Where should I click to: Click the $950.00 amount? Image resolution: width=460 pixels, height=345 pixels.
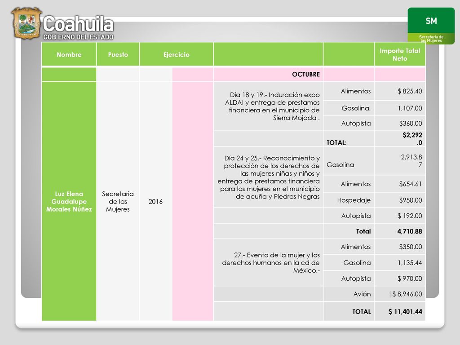tap(411, 200)
